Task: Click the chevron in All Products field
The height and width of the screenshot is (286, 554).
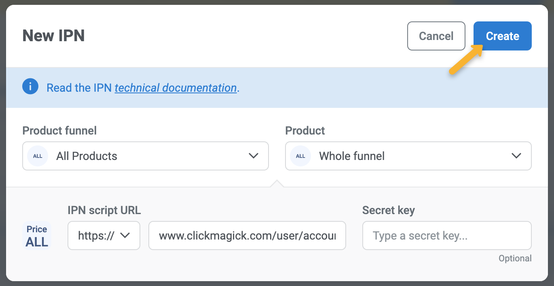Action: 254,156
